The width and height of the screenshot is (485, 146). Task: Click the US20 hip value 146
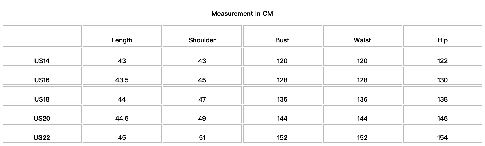(443, 119)
